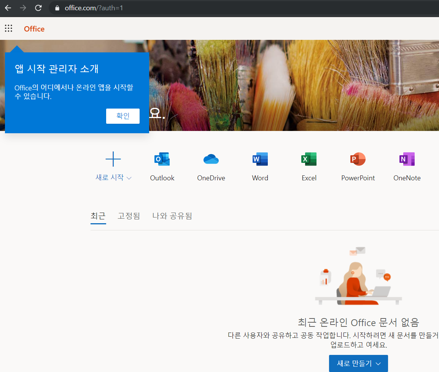
Task: Open the Office app launcher waffle icon
Action: (8, 28)
